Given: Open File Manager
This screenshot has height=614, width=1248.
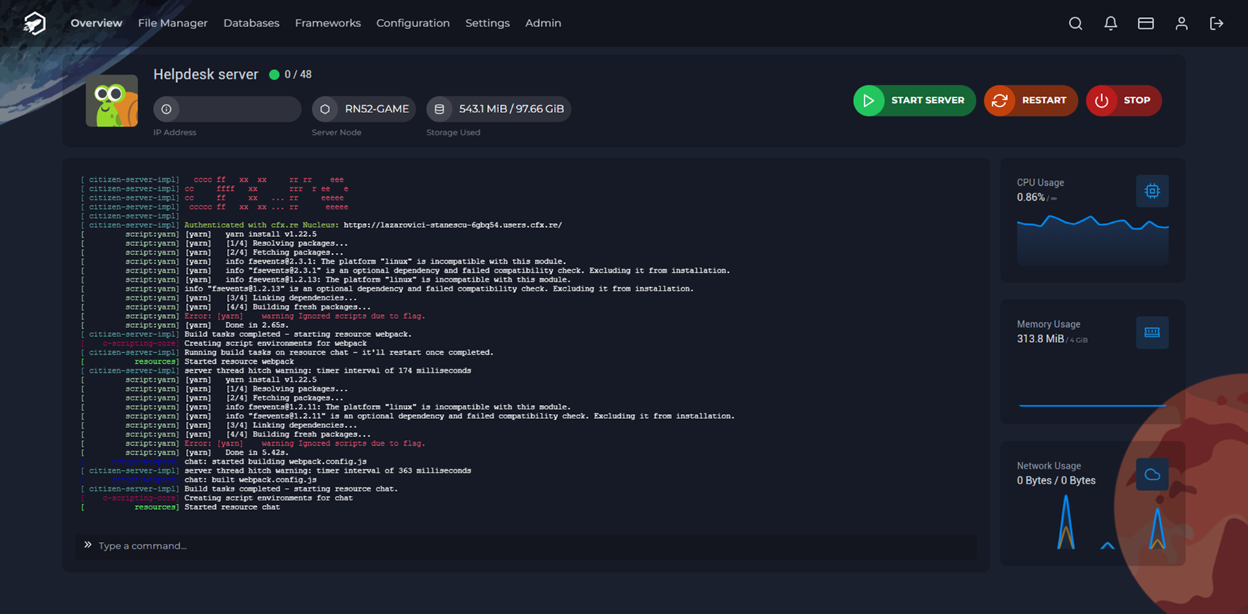Looking at the screenshot, I should [x=173, y=23].
